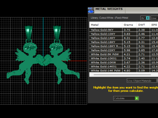158x118 pixels.
Task: Click the right pendant's bail
Action: (57, 33)
